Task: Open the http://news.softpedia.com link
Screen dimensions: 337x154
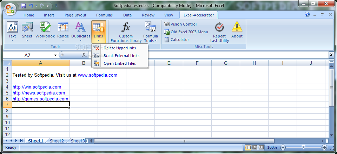Action: click(x=39, y=93)
